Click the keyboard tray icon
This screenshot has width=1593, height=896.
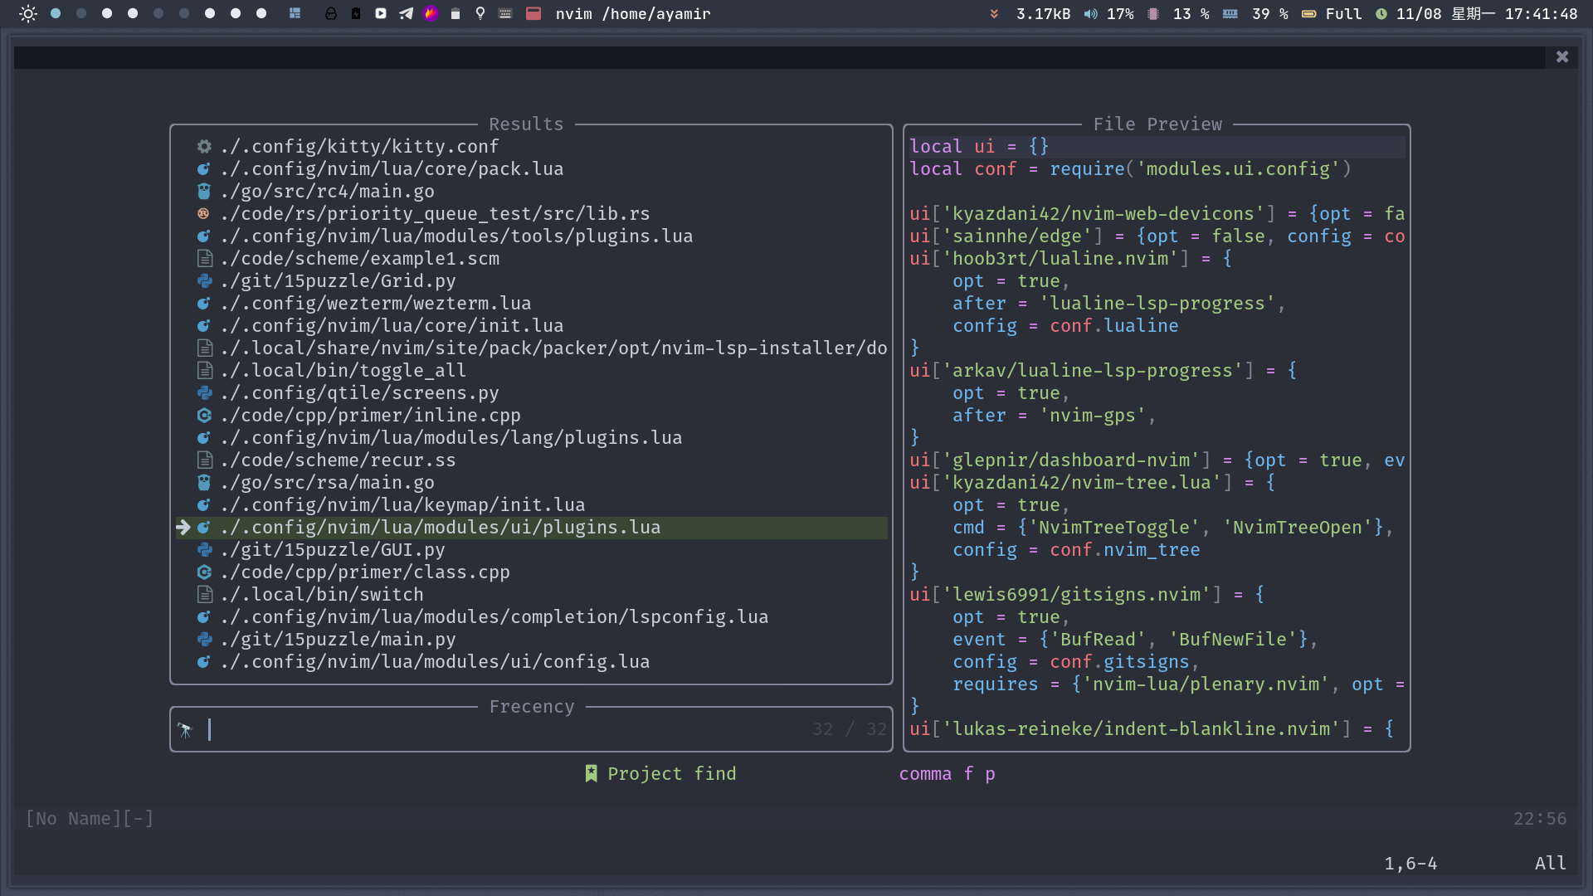pos(505,13)
